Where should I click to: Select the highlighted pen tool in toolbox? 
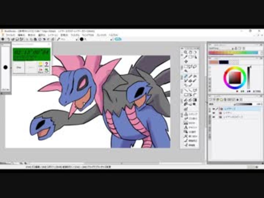(x=186, y=76)
